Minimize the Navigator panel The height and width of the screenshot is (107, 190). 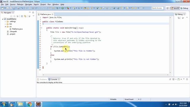point(30,12)
